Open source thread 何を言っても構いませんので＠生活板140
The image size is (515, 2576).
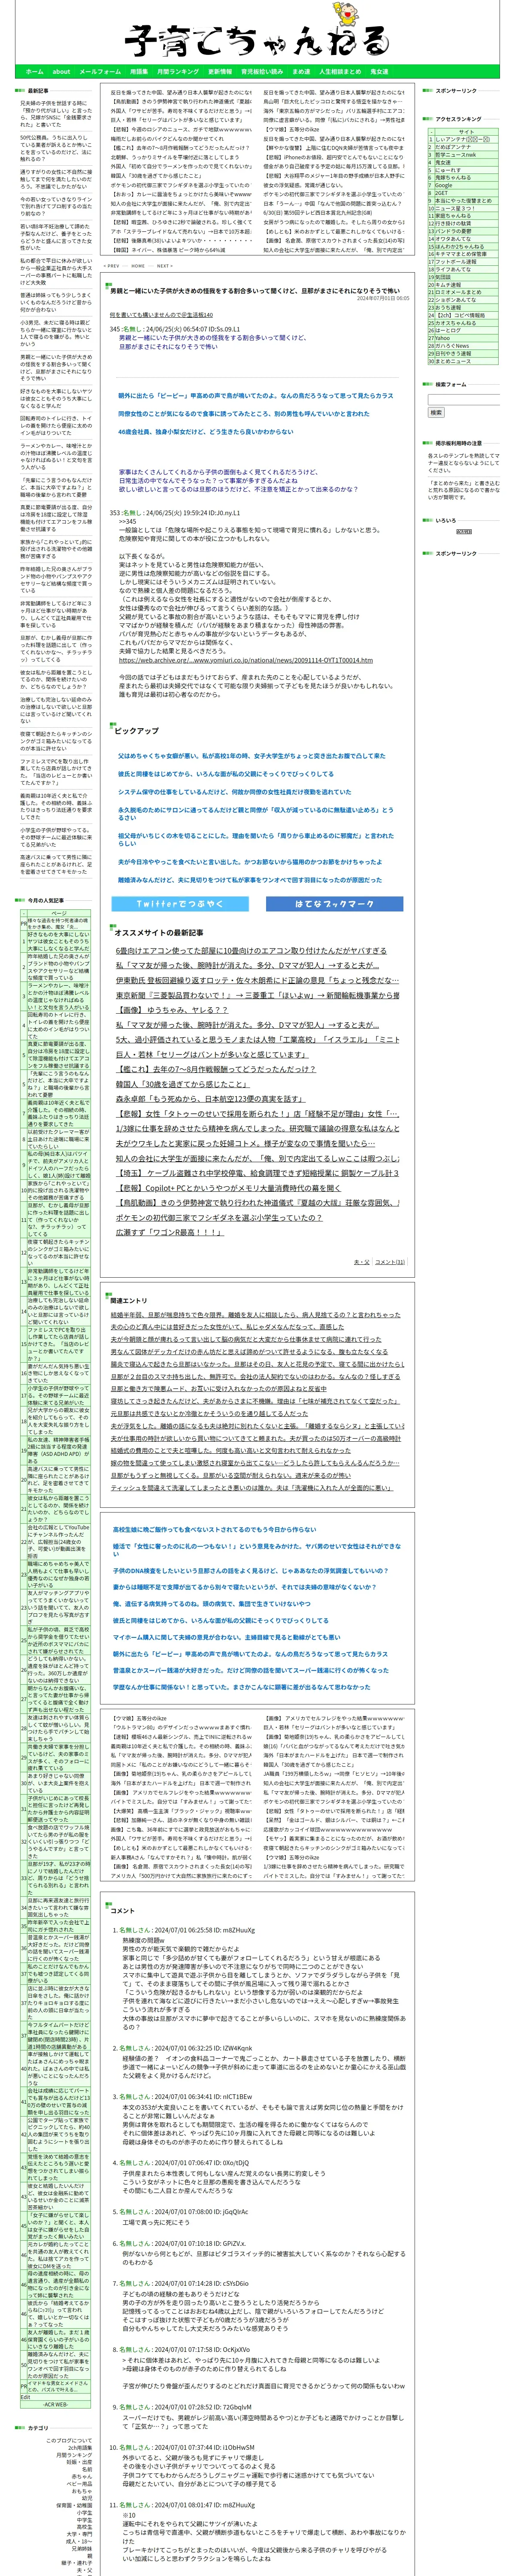click(161, 315)
